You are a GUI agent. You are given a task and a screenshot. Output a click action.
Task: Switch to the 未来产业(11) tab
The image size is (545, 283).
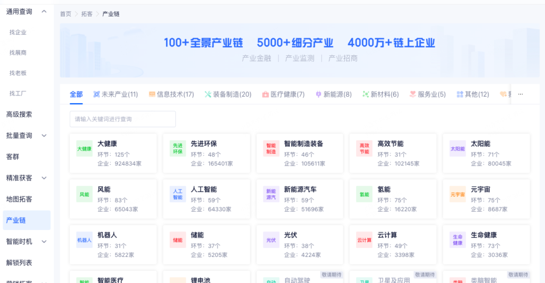(x=115, y=94)
